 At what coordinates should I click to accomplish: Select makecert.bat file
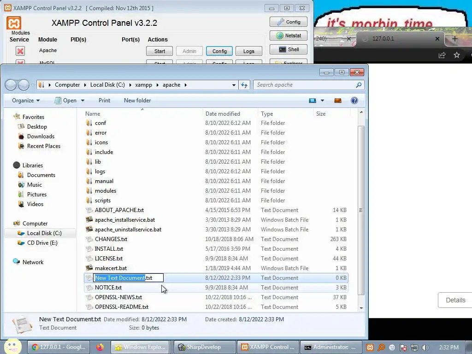click(111, 268)
